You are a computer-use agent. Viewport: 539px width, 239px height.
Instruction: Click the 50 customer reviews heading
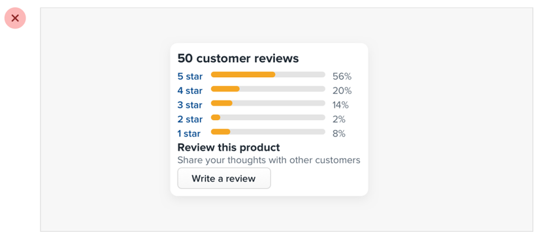pyautogui.click(x=238, y=59)
